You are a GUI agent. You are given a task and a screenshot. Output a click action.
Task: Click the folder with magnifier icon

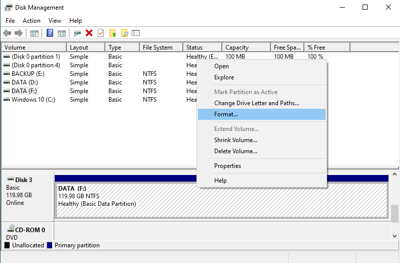coord(124,33)
